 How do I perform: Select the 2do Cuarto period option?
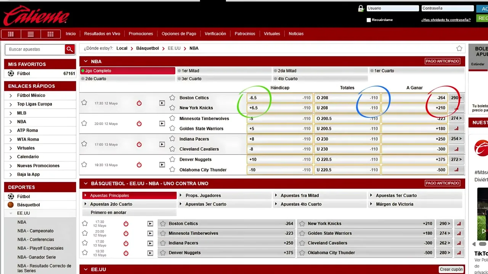click(x=128, y=79)
